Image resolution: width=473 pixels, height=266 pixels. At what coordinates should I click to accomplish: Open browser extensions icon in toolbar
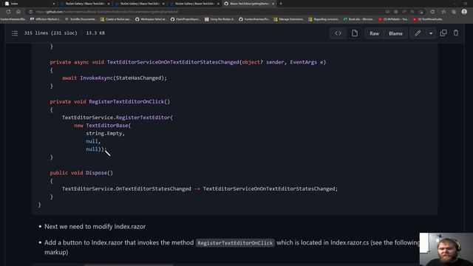432,12
